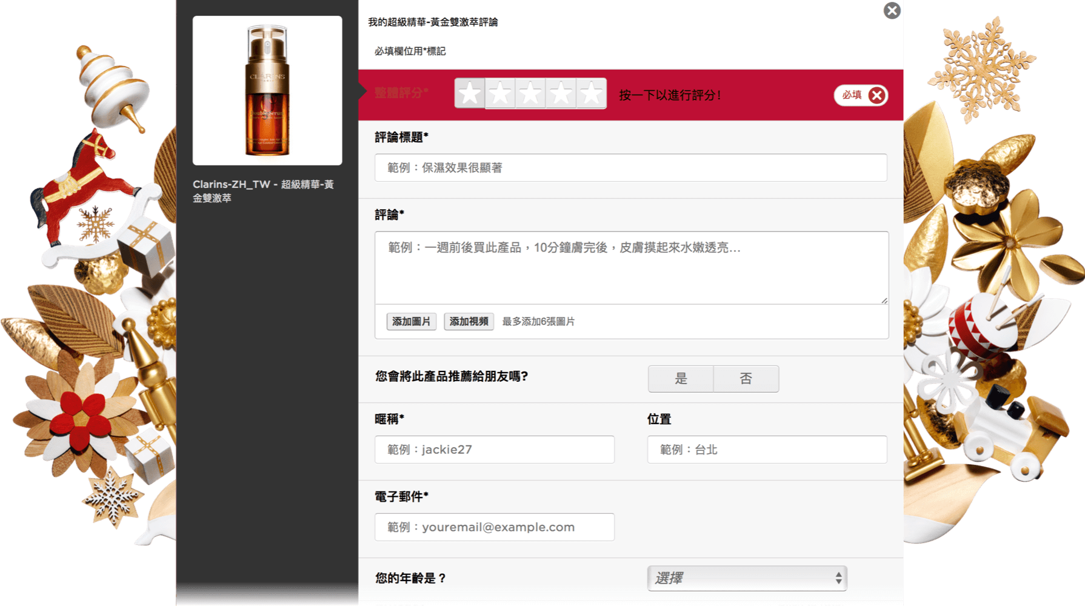The image size is (1085, 606).
Task: Rate three stars in overall rating
Action: (x=530, y=94)
